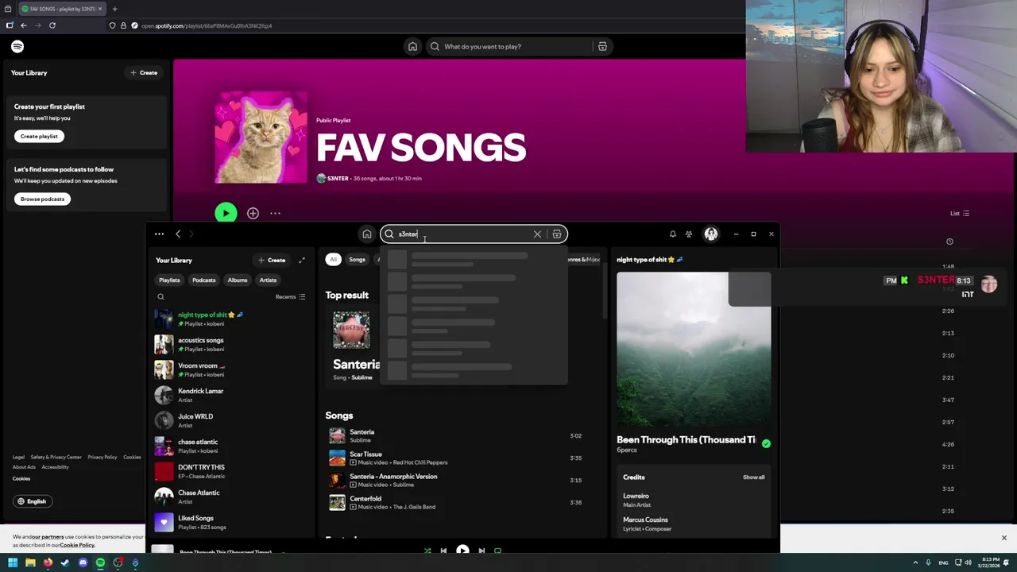The height and width of the screenshot is (572, 1017).
Task: Open List view options dropdown
Action: coord(960,213)
